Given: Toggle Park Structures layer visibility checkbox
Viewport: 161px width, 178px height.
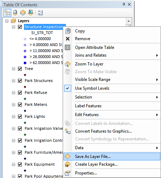Looking at the screenshot, I should [20, 81].
